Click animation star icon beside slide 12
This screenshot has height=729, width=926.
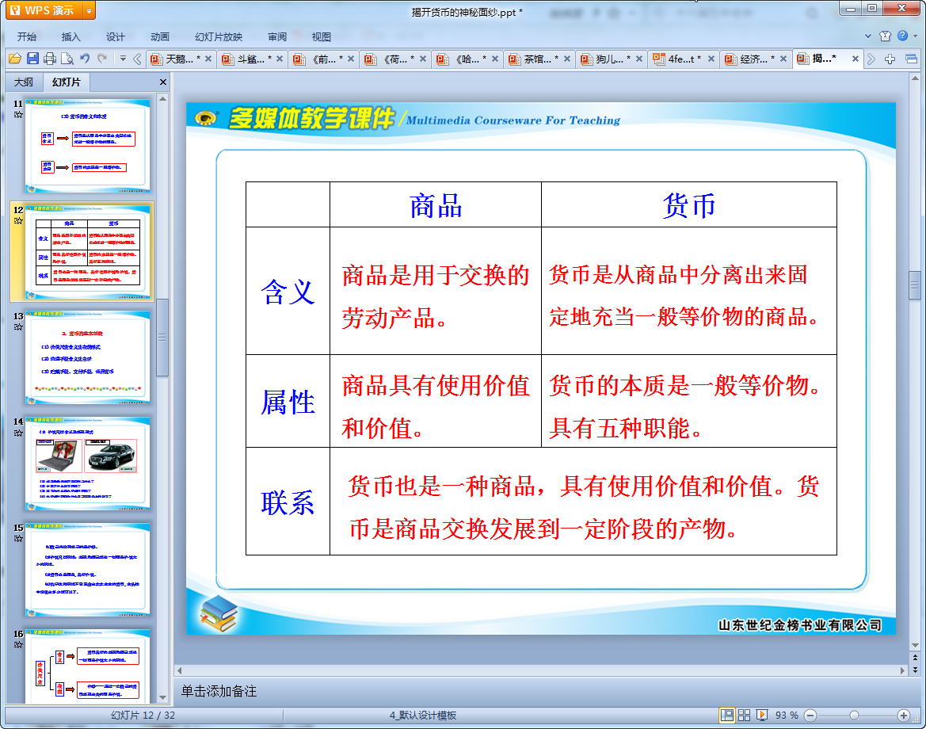(x=18, y=221)
